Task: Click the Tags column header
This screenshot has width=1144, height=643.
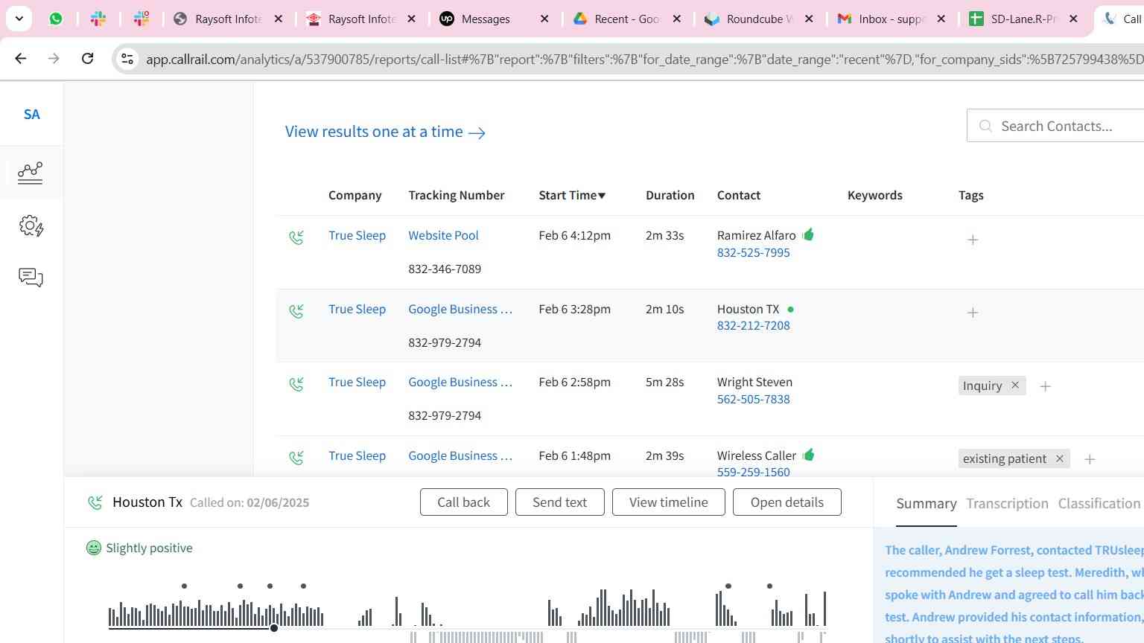Action: (x=970, y=195)
